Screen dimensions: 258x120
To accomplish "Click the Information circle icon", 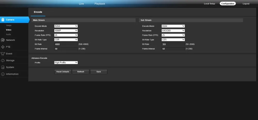I will click(3, 74).
